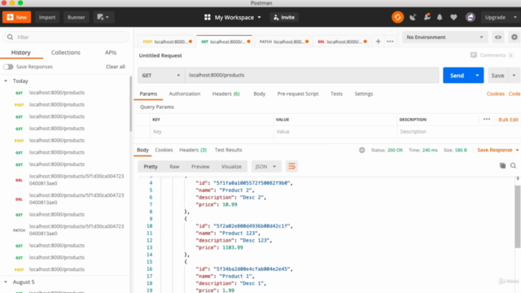This screenshot has height=293, width=521.
Task: Click the query param Key field
Action: click(212, 132)
